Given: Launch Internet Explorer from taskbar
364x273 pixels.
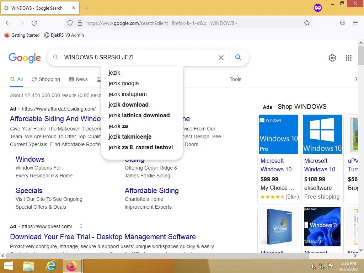Looking at the screenshot, I should click(x=50, y=266).
